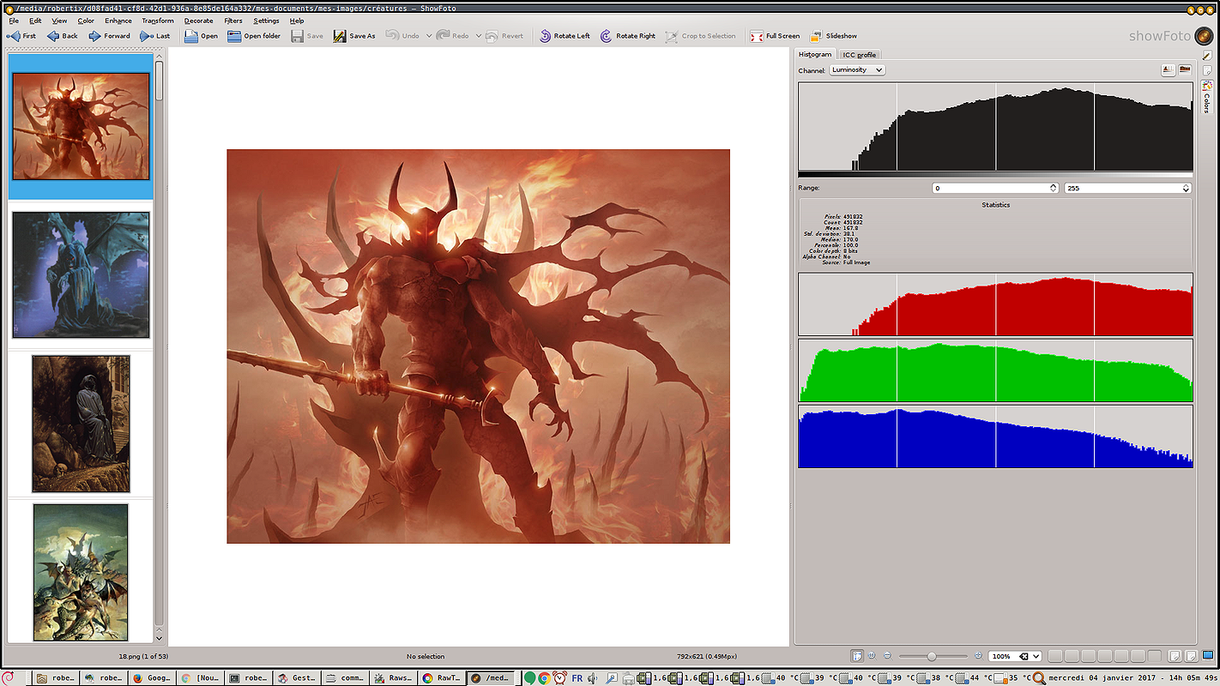The width and height of the screenshot is (1220, 686).
Task: Click the Back navigation arrow
Action: (x=62, y=36)
